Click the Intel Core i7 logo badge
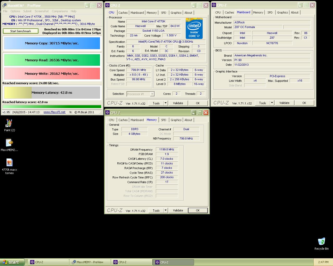Viewport: 333px width, 266px height. point(194,28)
